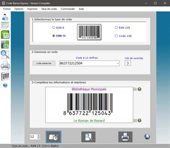Open the Aide menu
170x148 pixels.
pos(81,9)
